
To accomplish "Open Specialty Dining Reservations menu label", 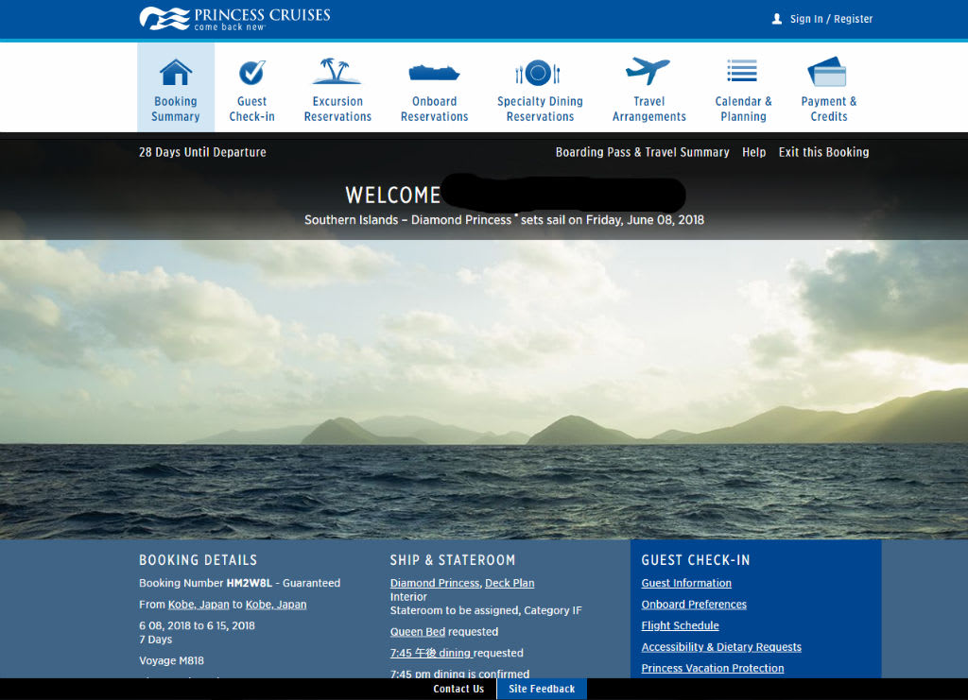I will (540, 109).
